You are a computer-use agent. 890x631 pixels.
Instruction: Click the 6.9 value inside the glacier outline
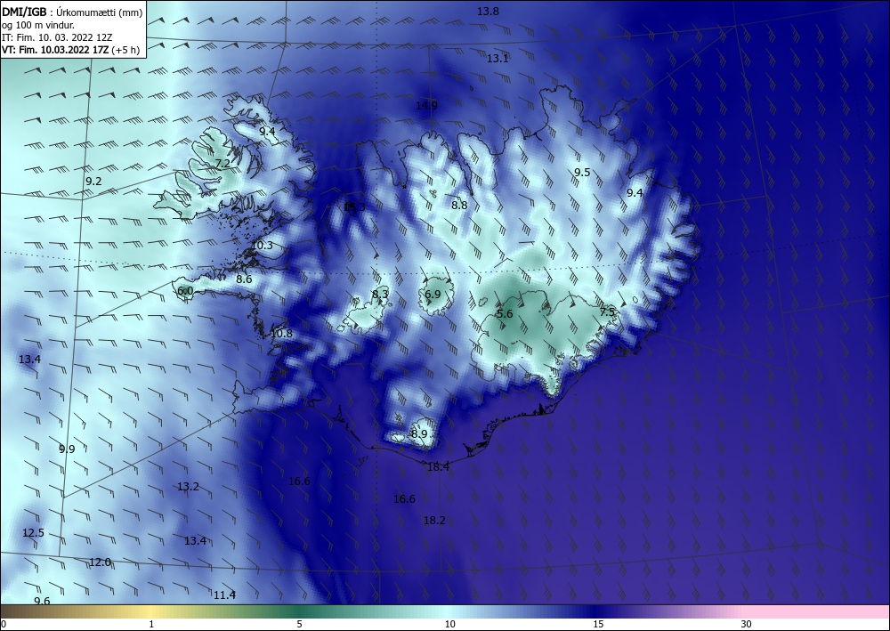pos(433,294)
